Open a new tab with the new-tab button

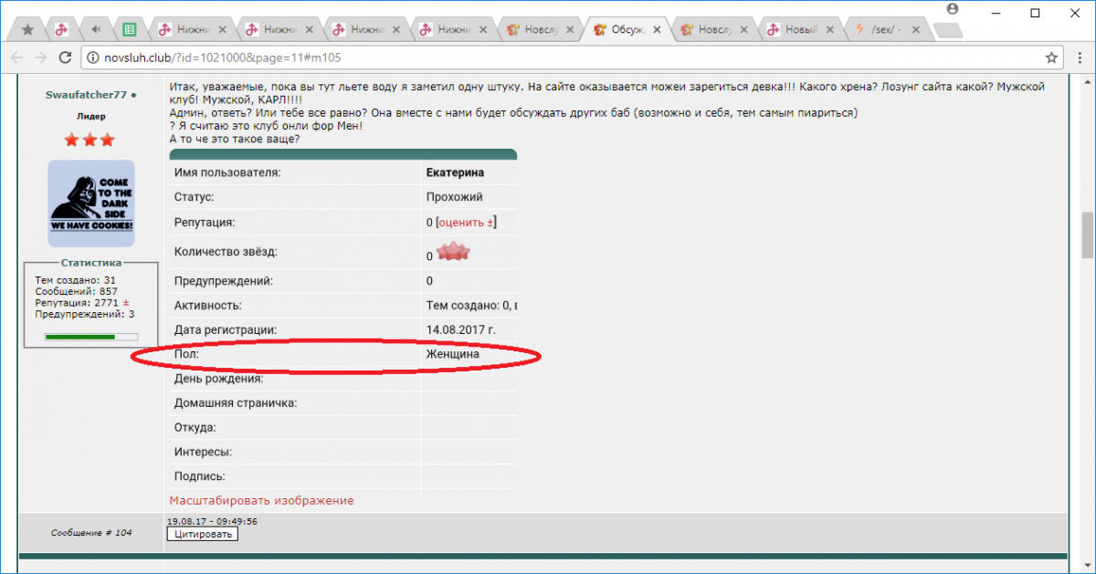[x=948, y=30]
